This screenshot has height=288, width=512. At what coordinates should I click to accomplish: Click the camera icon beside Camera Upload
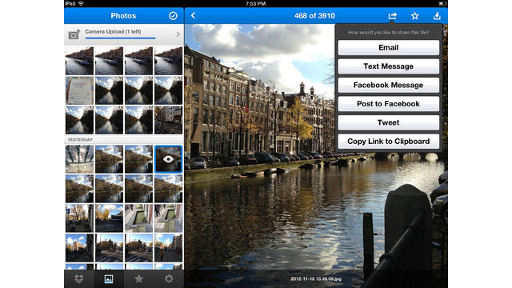[x=74, y=34]
